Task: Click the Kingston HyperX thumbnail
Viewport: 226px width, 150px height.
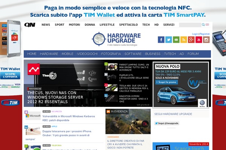Action: tap(111, 98)
